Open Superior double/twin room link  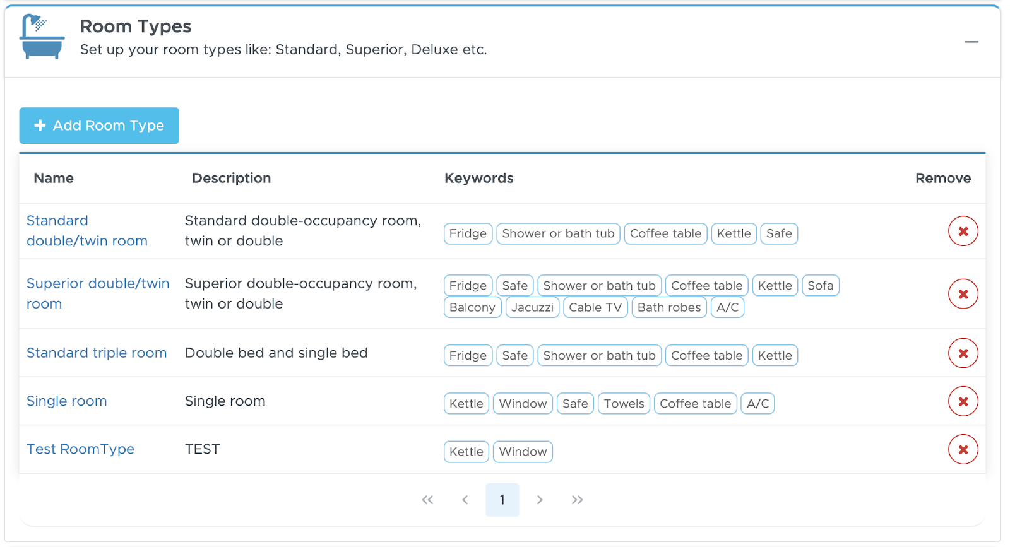point(98,294)
